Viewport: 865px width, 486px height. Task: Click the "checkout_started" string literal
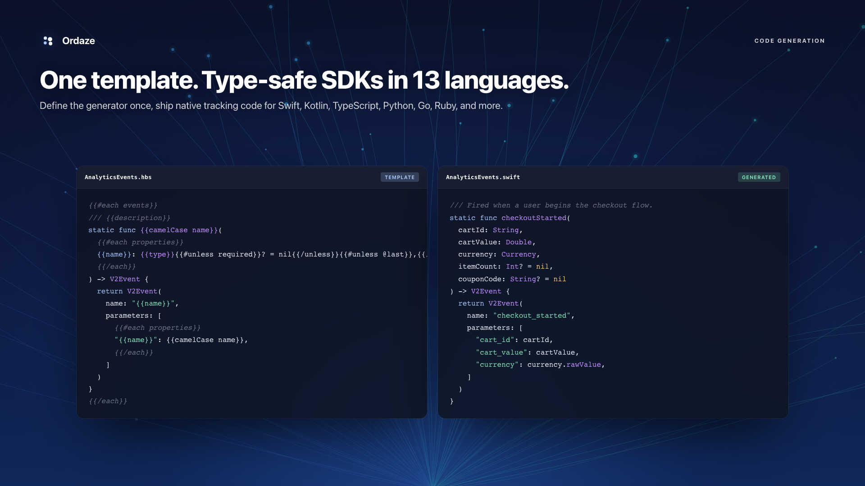(532, 315)
